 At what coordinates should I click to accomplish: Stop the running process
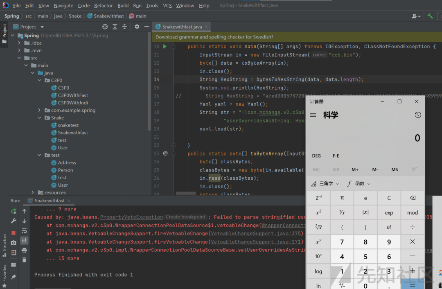pos(13,233)
